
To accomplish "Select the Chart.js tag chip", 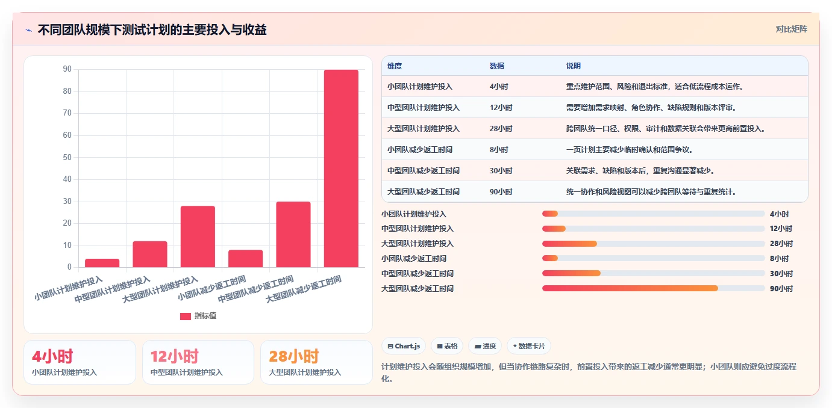I will tap(404, 346).
